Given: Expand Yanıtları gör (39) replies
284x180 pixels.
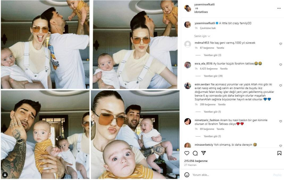Looking at the screenshot, I should pos(213,76).
